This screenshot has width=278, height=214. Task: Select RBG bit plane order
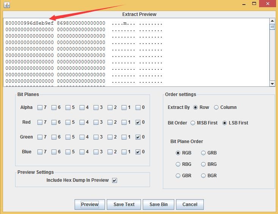click(178, 164)
